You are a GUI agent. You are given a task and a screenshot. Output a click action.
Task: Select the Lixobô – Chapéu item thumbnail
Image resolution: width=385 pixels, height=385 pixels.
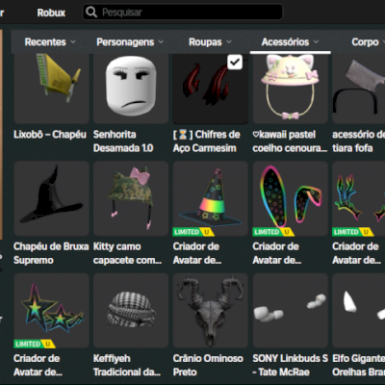[x=51, y=89]
